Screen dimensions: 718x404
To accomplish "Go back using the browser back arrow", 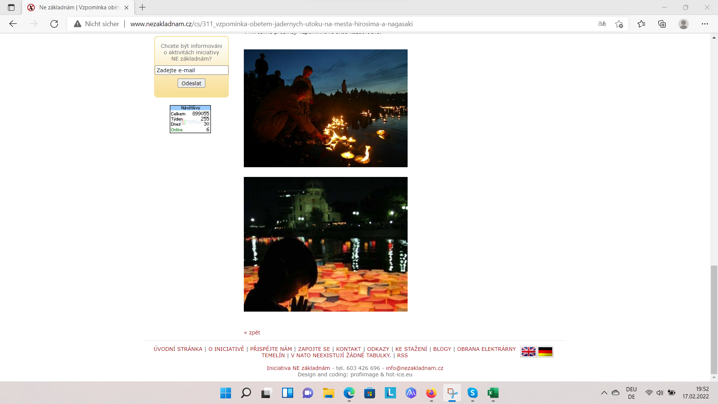I will pos(13,24).
